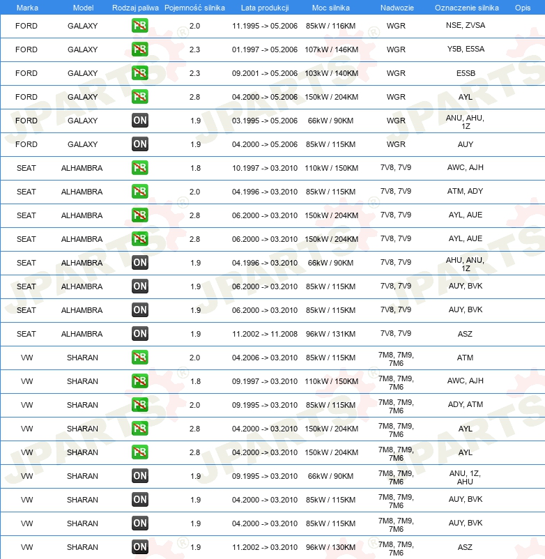Select the date range 11.2002 -> 03.2010
The height and width of the screenshot is (559, 545).
point(265,547)
